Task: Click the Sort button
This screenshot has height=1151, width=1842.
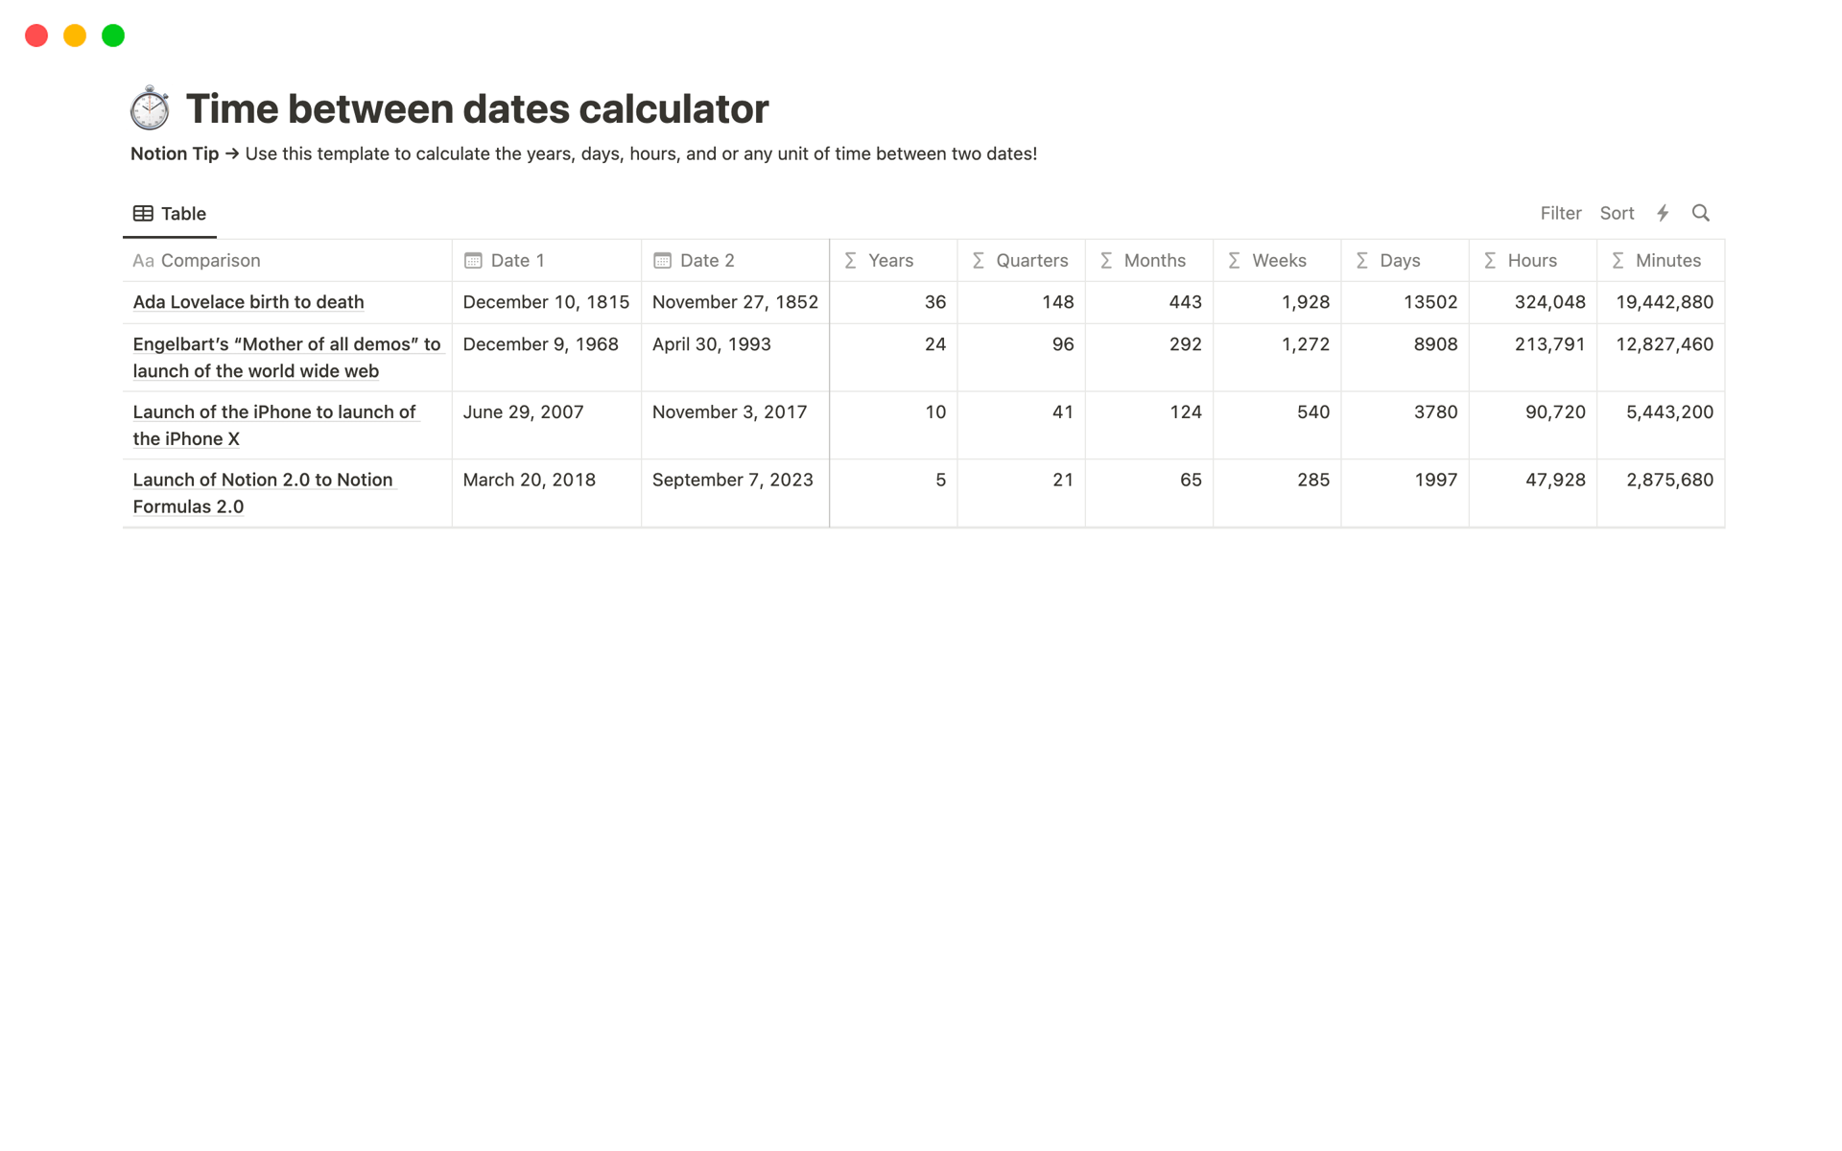Action: 1617,213
